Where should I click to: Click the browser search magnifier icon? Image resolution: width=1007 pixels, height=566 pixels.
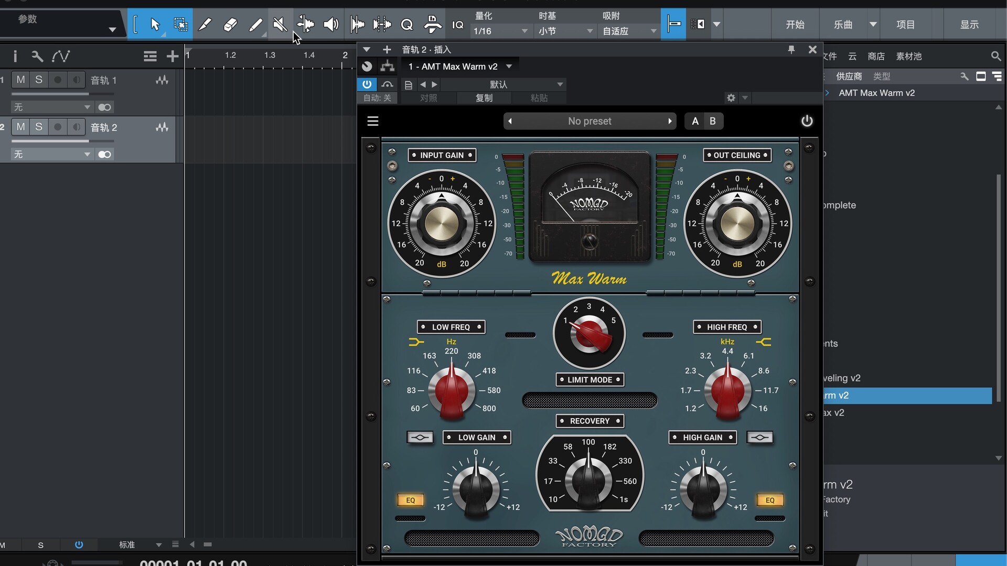995,56
